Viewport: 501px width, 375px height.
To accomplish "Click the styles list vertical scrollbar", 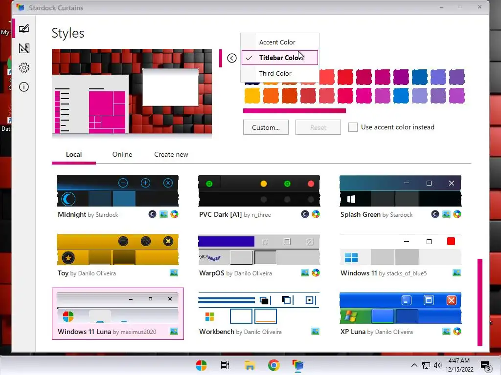I will pos(479,302).
